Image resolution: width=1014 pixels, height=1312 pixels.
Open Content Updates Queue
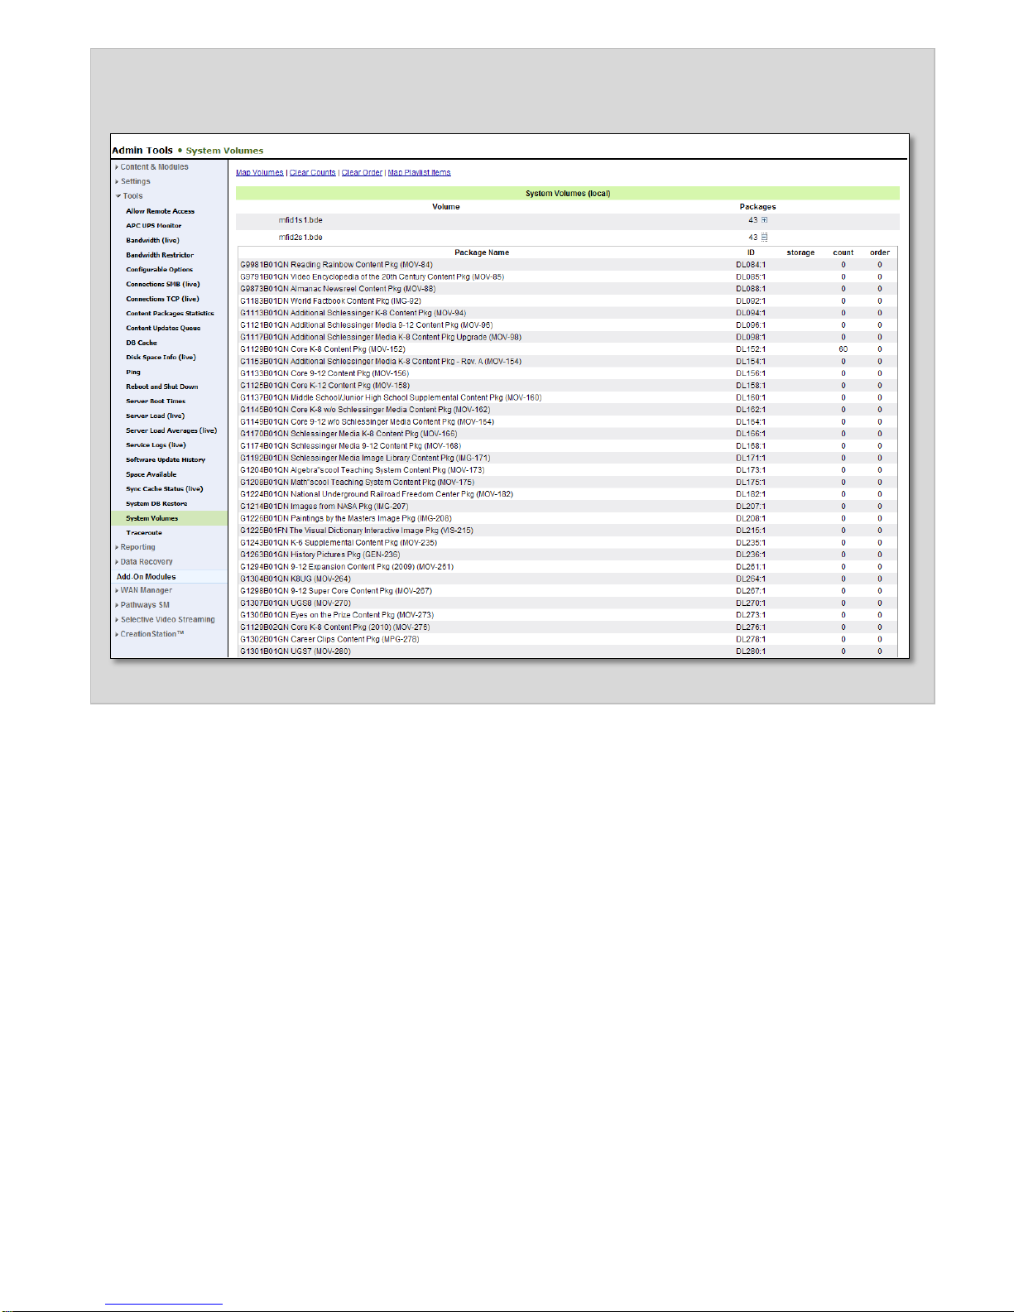pyautogui.click(x=163, y=329)
